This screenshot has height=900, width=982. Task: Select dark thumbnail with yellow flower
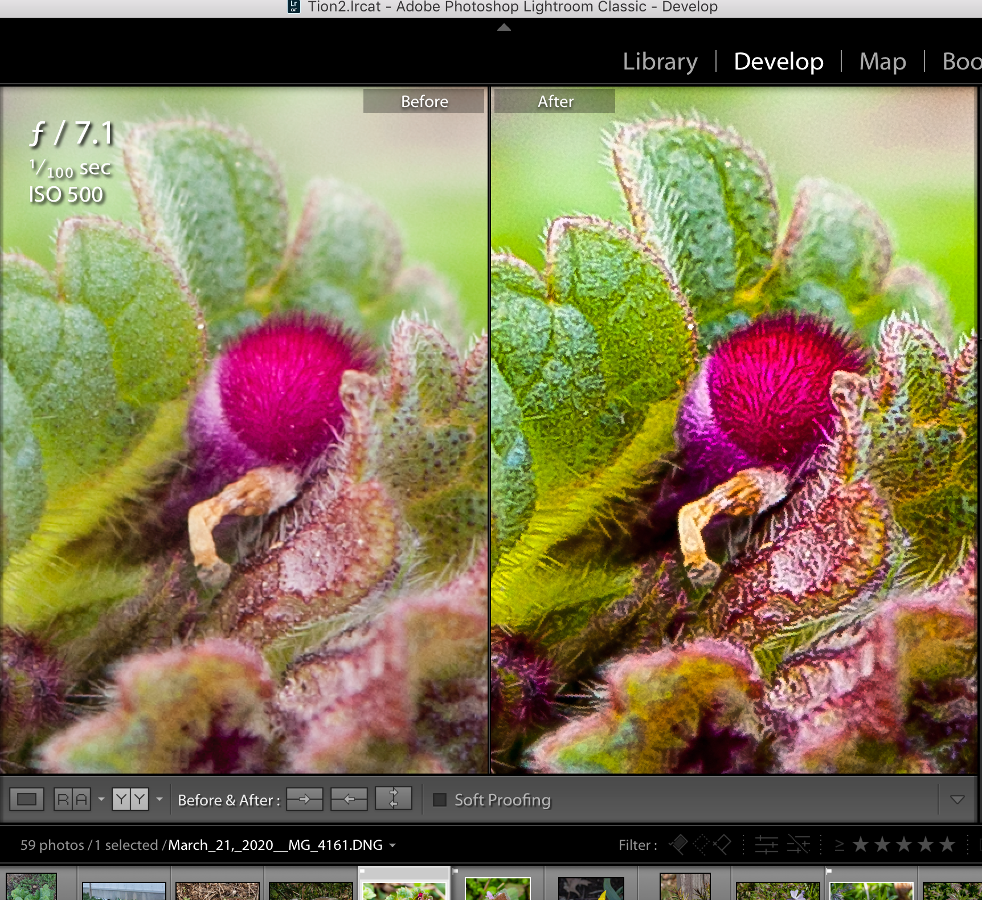pyautogui.click(x=591, y=889)
